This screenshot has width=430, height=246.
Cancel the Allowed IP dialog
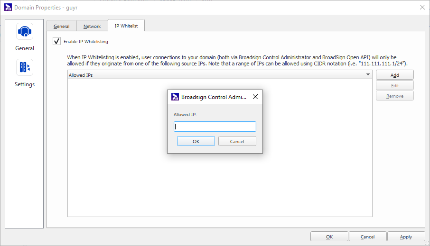[x=237, y=141]
